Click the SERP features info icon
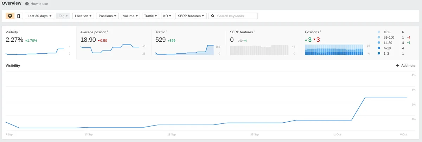This screenshot has width=422, height=142. point(254,31)
